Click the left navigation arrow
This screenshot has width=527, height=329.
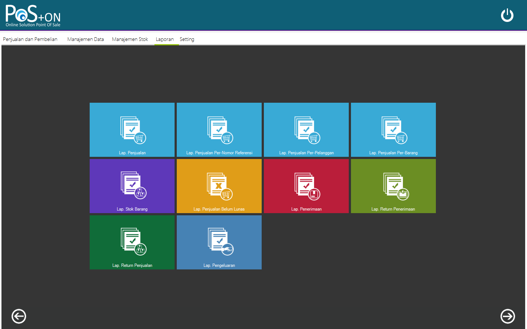click(x=19, y=316)
